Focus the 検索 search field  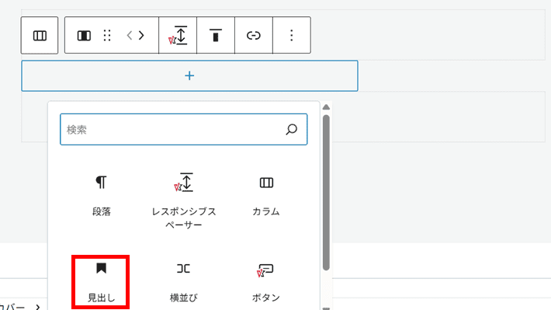[184, 129]
